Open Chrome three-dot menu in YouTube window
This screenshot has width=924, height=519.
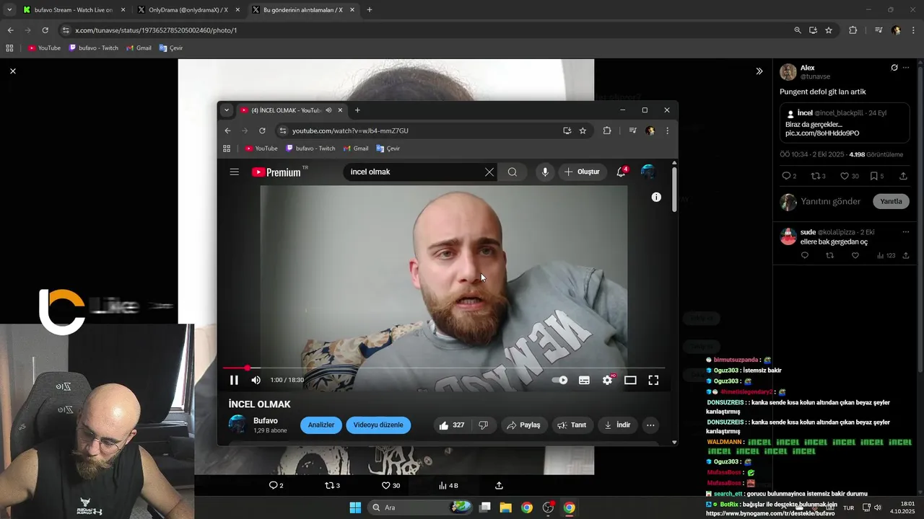pos(667,130)
